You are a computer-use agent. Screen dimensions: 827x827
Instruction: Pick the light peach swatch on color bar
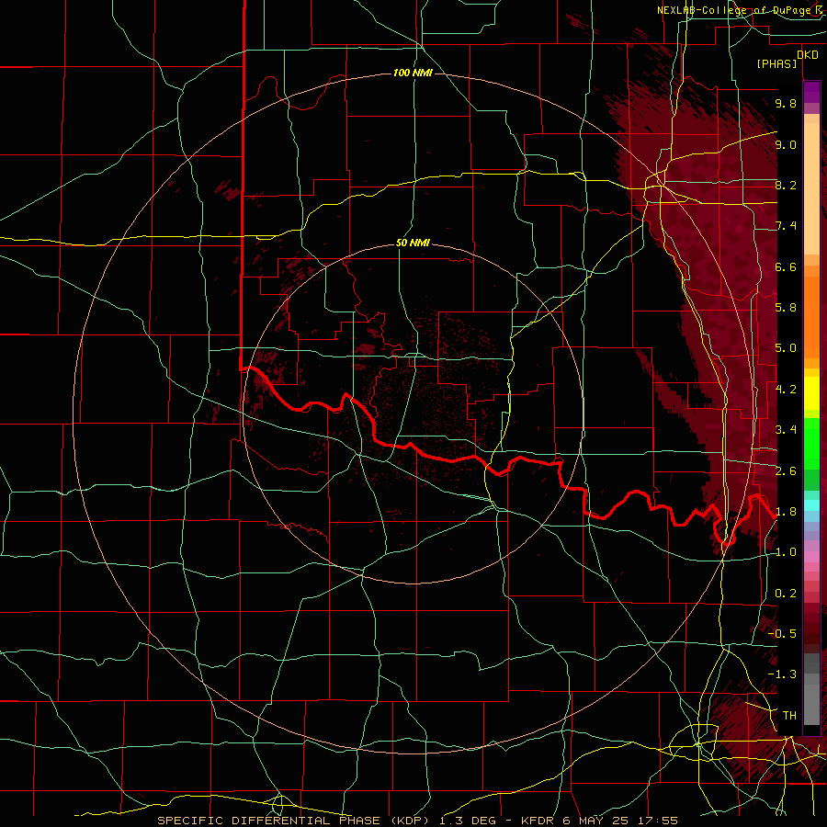[811, 190]
